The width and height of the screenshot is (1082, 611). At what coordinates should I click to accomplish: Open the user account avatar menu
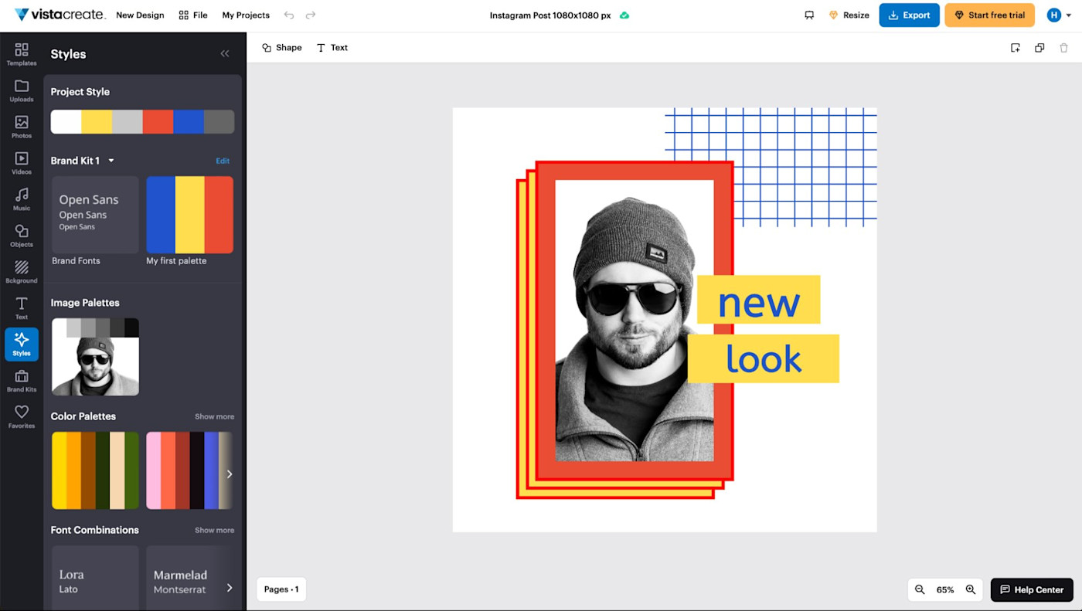(x=1058, y=15)
